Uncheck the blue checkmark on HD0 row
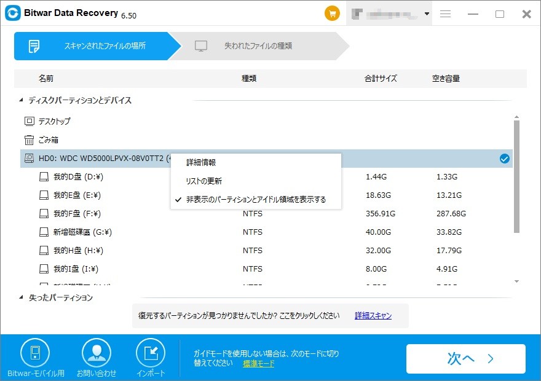The image size is (541, 381). coord(505,159)
